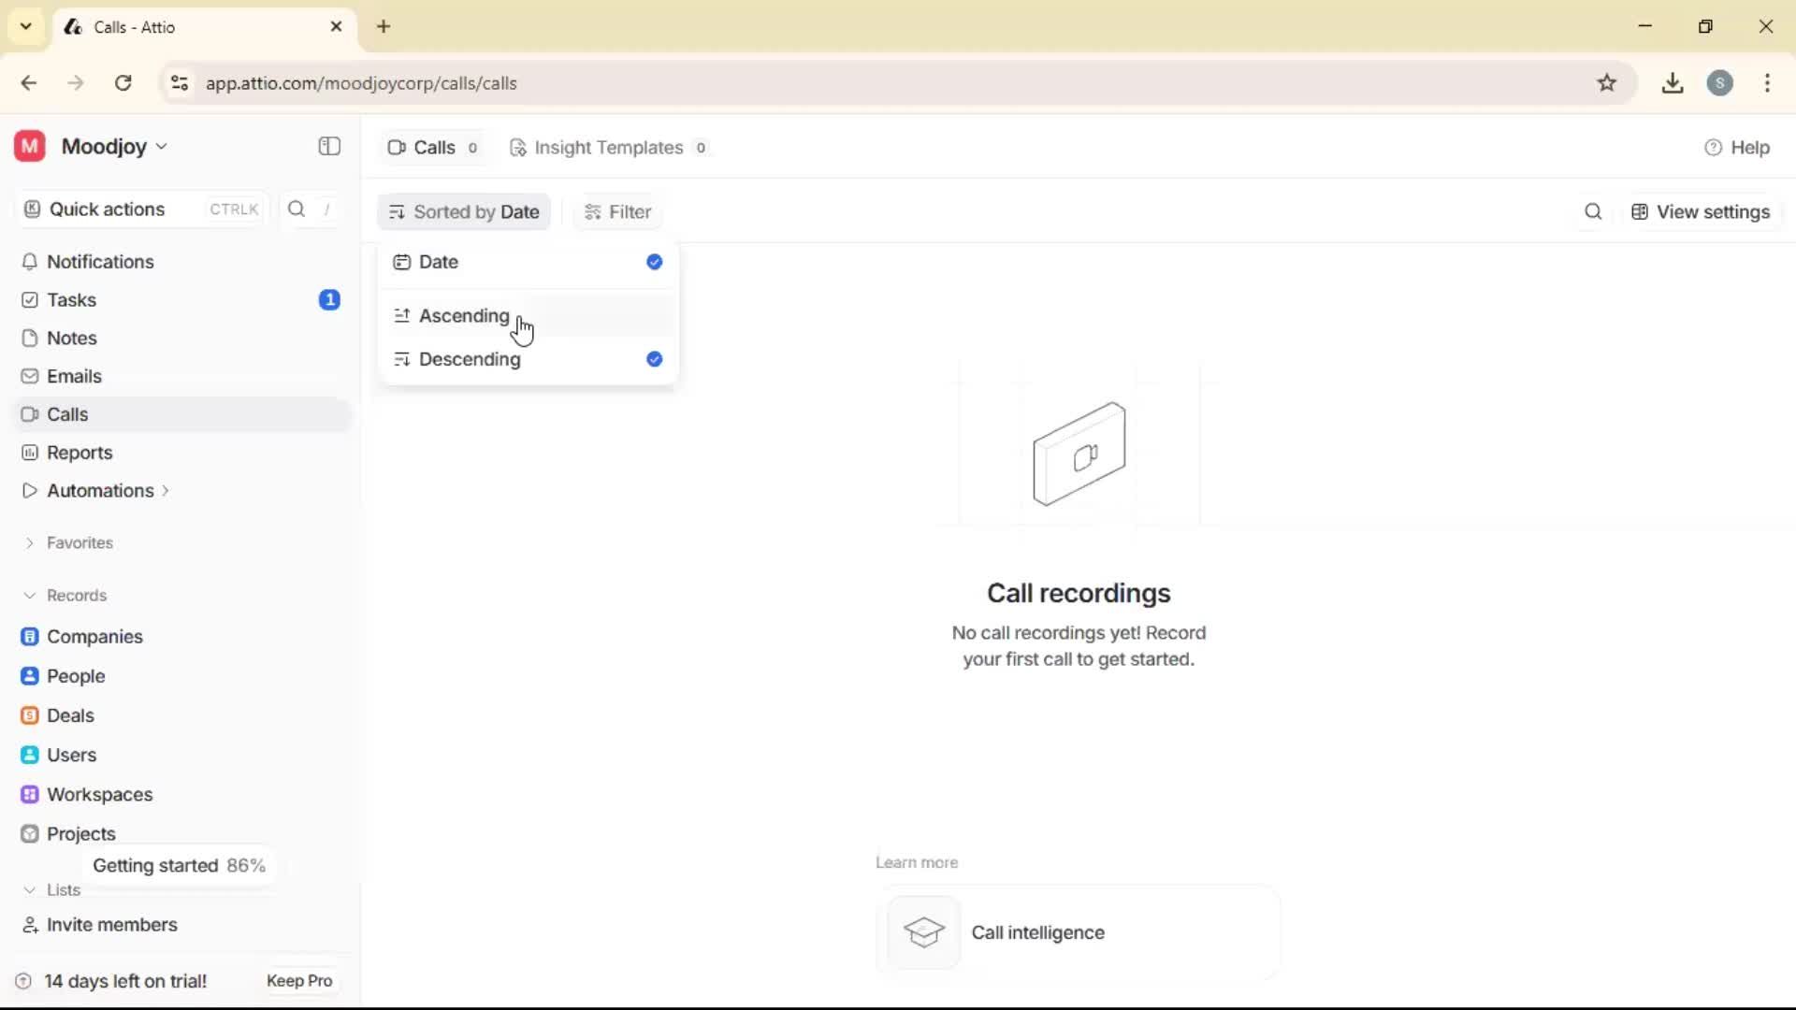Switch to the Insight Templates tab
Screen dimensions: 1796x1010
[609, 147]
